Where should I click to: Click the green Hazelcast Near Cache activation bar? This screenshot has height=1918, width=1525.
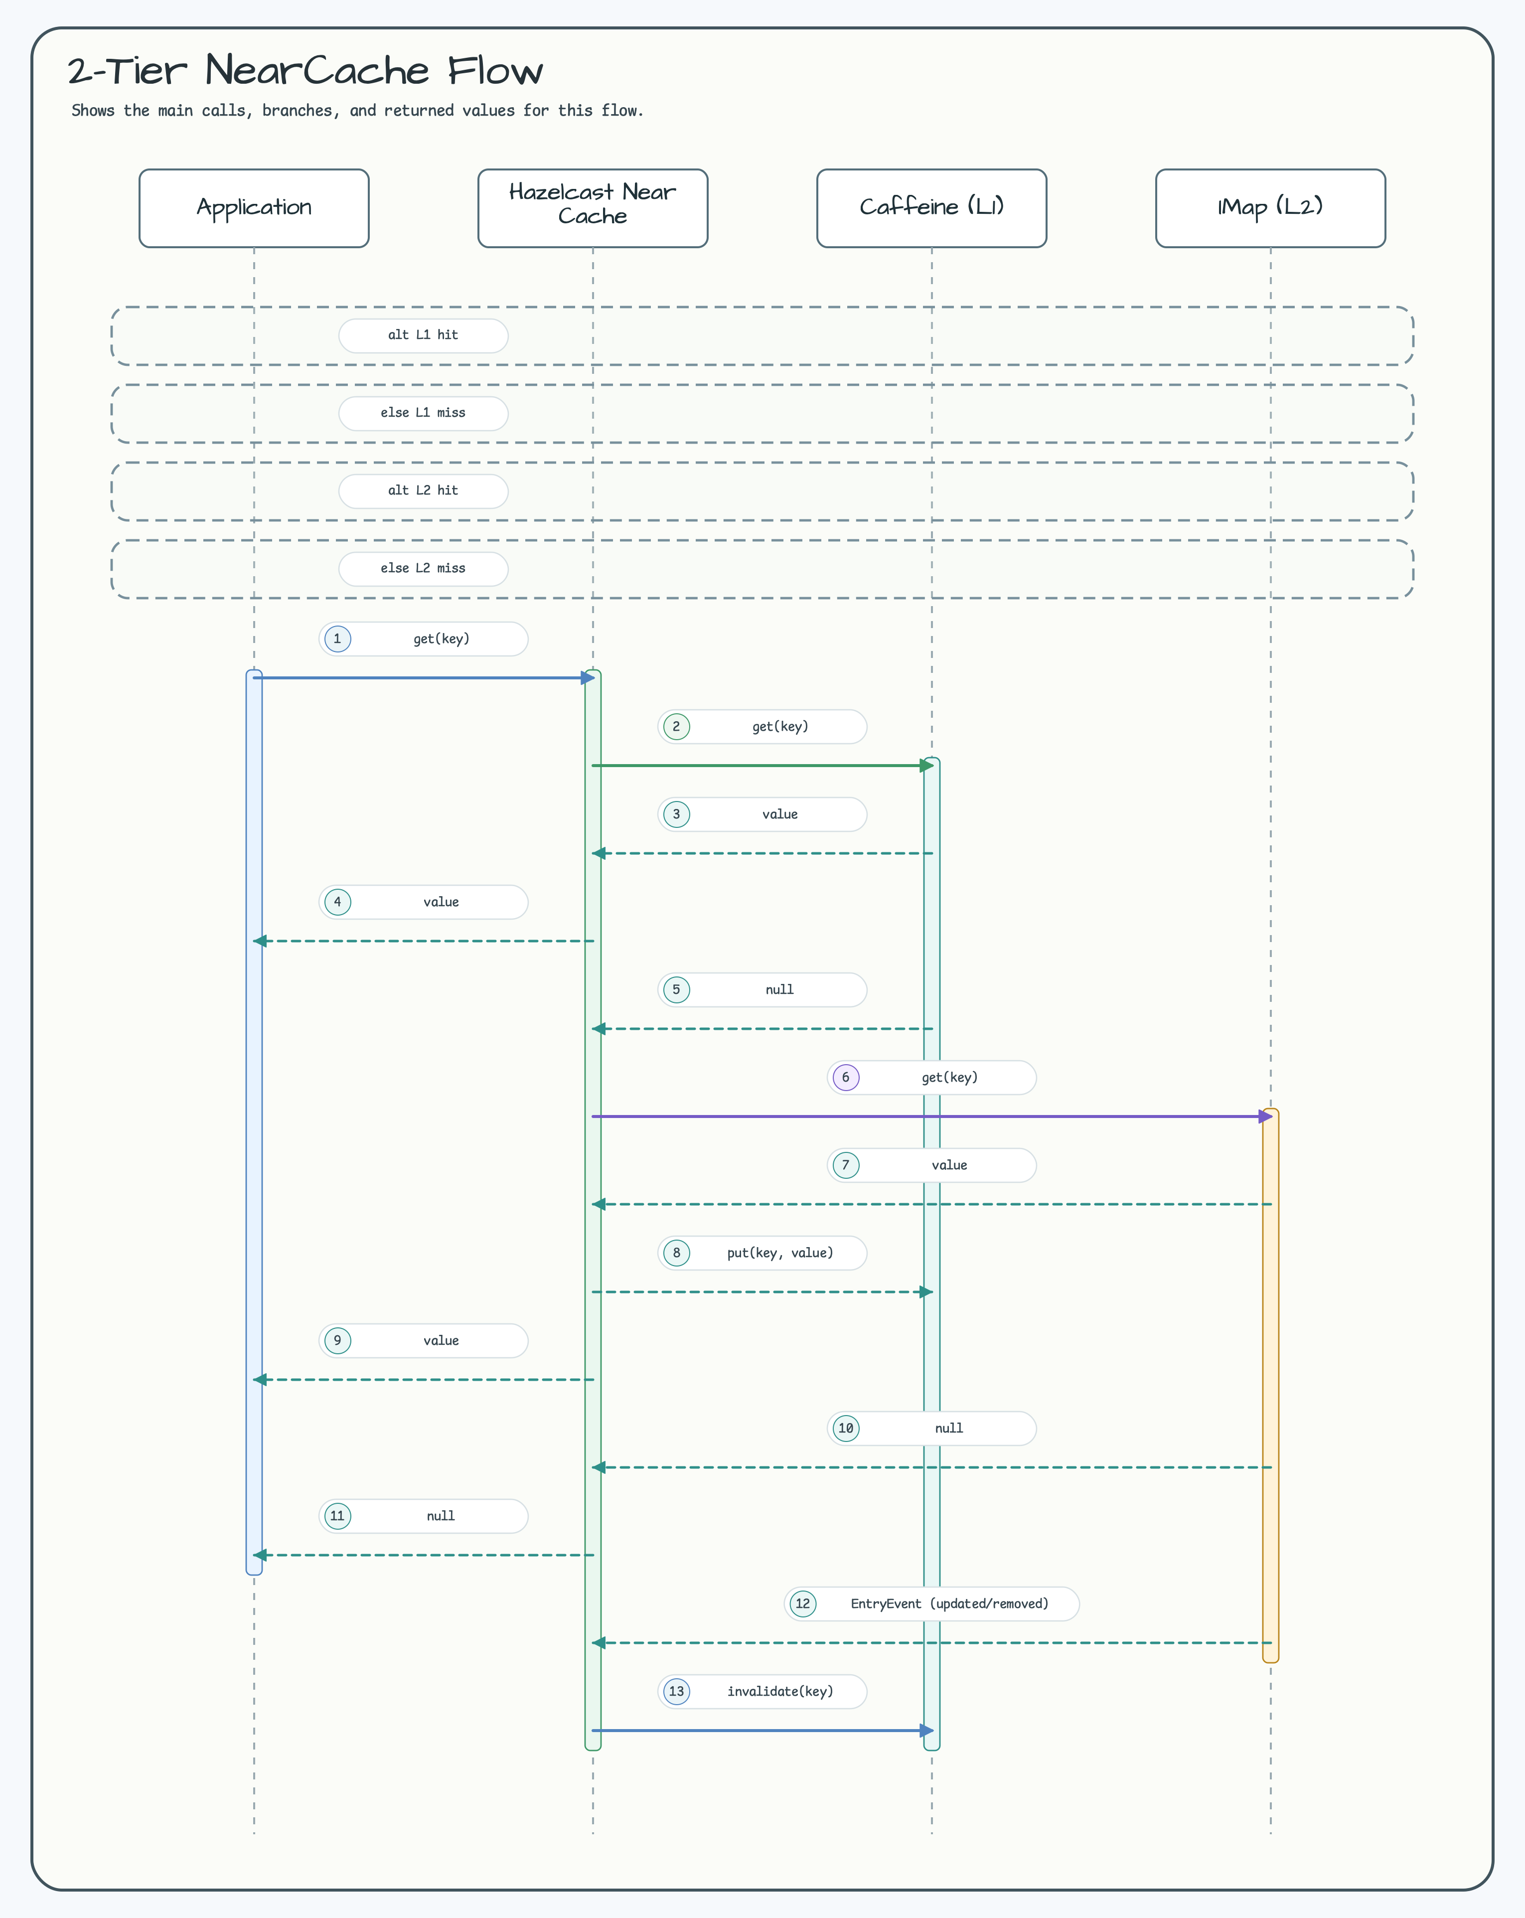point(593,1210)
